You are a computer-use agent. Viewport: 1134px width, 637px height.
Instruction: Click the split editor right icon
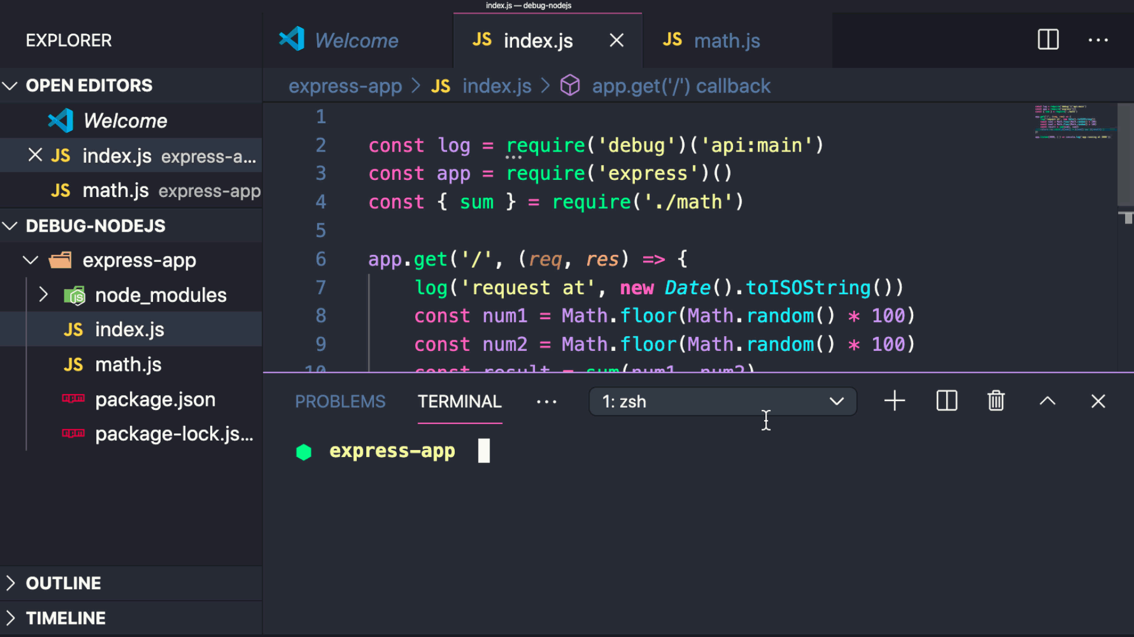[1048, 40]
